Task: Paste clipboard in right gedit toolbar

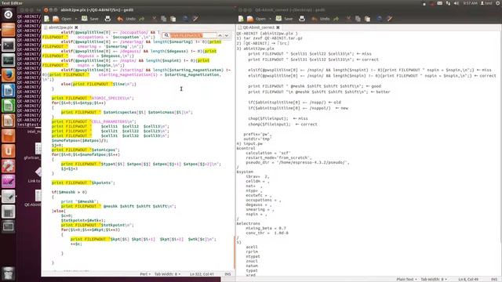Action: 368,19
